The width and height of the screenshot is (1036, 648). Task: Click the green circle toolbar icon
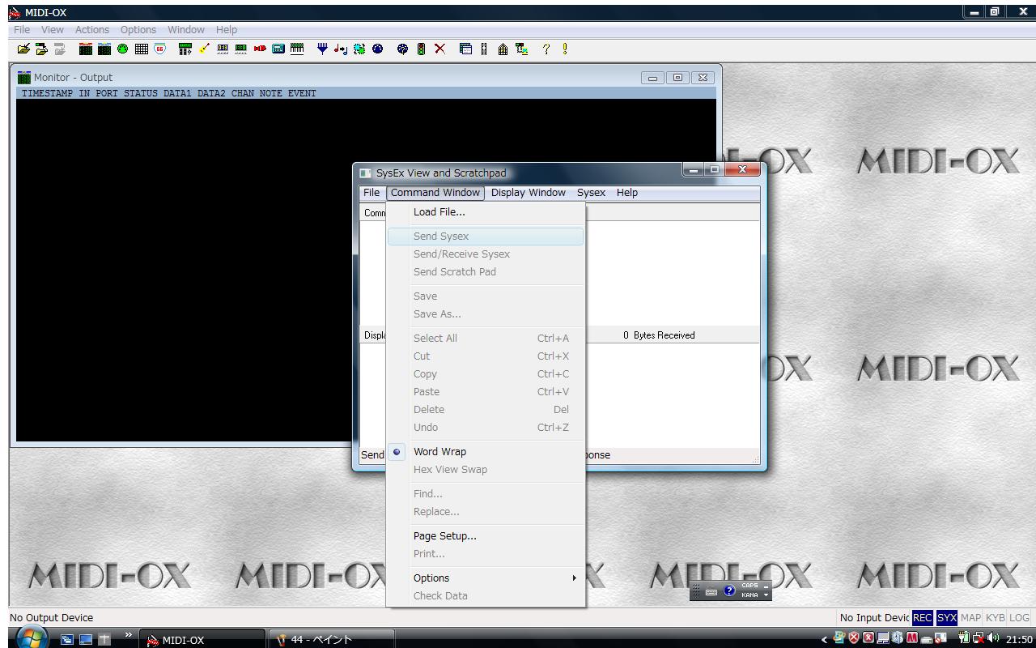point(122,49)
